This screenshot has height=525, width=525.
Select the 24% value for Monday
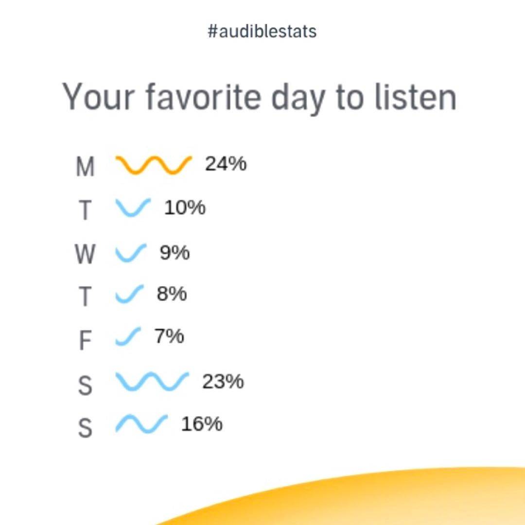pyautogui.click(x=226, y=164)
